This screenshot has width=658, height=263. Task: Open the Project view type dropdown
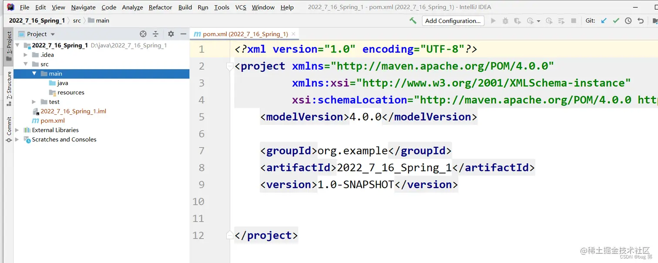(53, 34)
